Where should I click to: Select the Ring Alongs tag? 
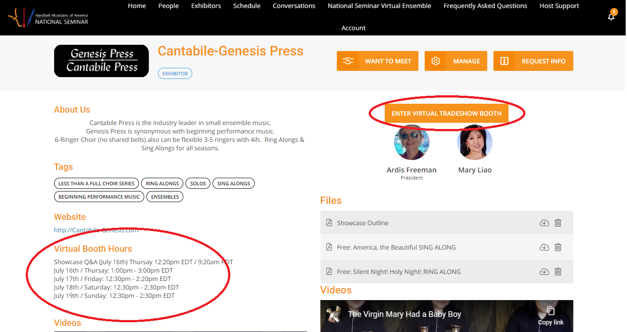162,184
